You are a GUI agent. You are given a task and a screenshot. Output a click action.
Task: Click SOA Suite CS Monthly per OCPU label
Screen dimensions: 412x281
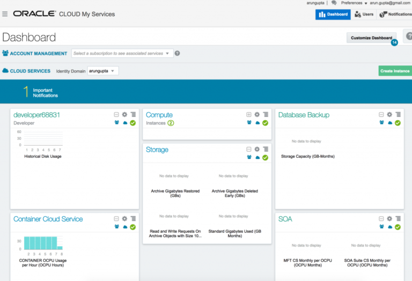point(367,263)
